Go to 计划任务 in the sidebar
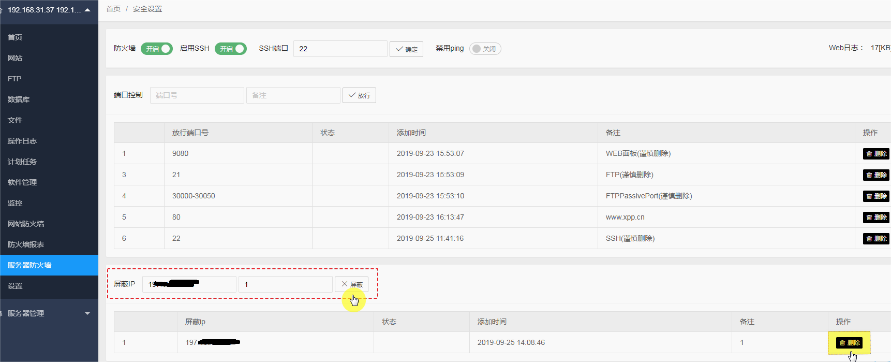The width and height of the screenshot is (891, 362). (x=22, y=162)
